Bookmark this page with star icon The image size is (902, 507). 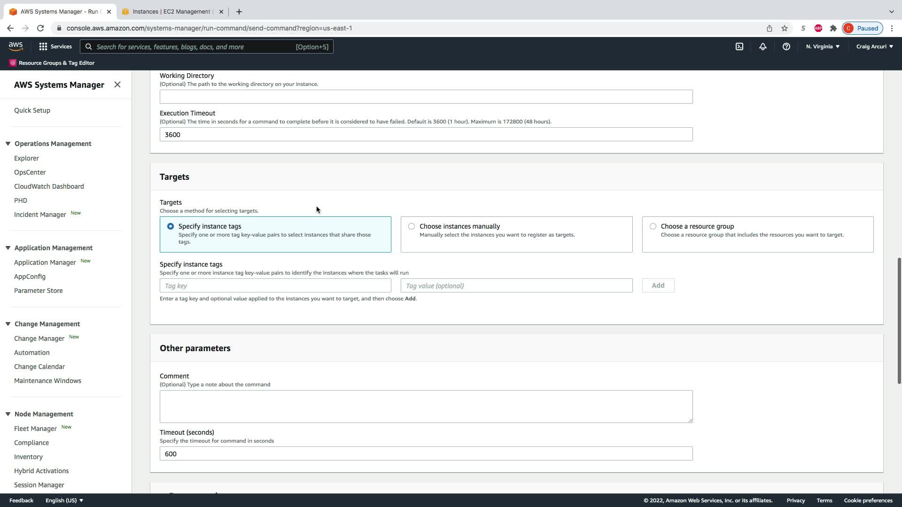[x=784, y=28]
